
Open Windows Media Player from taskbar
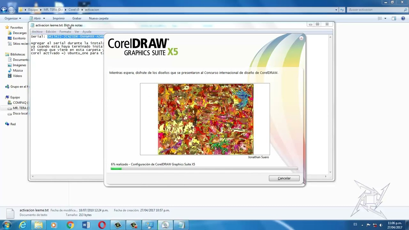pos(54,225)
